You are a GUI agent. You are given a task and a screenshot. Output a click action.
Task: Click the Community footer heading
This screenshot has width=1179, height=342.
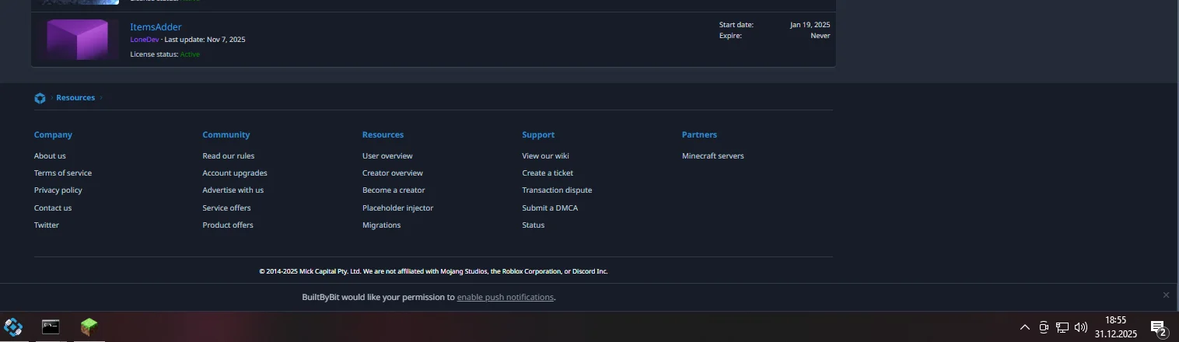click(226, 135)
